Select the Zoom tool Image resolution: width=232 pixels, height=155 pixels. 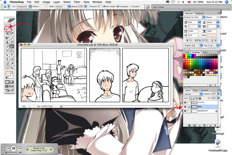coord(12,68)
